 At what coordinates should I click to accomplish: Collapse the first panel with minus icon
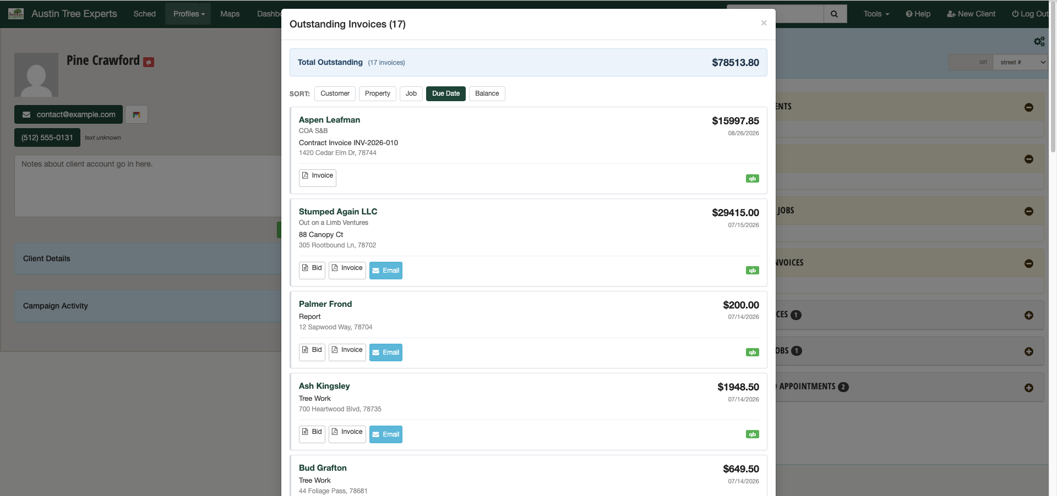pos(1028,107)
